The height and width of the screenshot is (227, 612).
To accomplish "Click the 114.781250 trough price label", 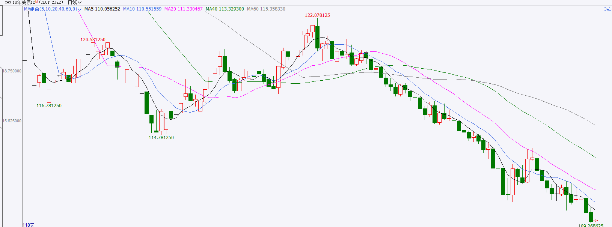I will tap(161, 138).
